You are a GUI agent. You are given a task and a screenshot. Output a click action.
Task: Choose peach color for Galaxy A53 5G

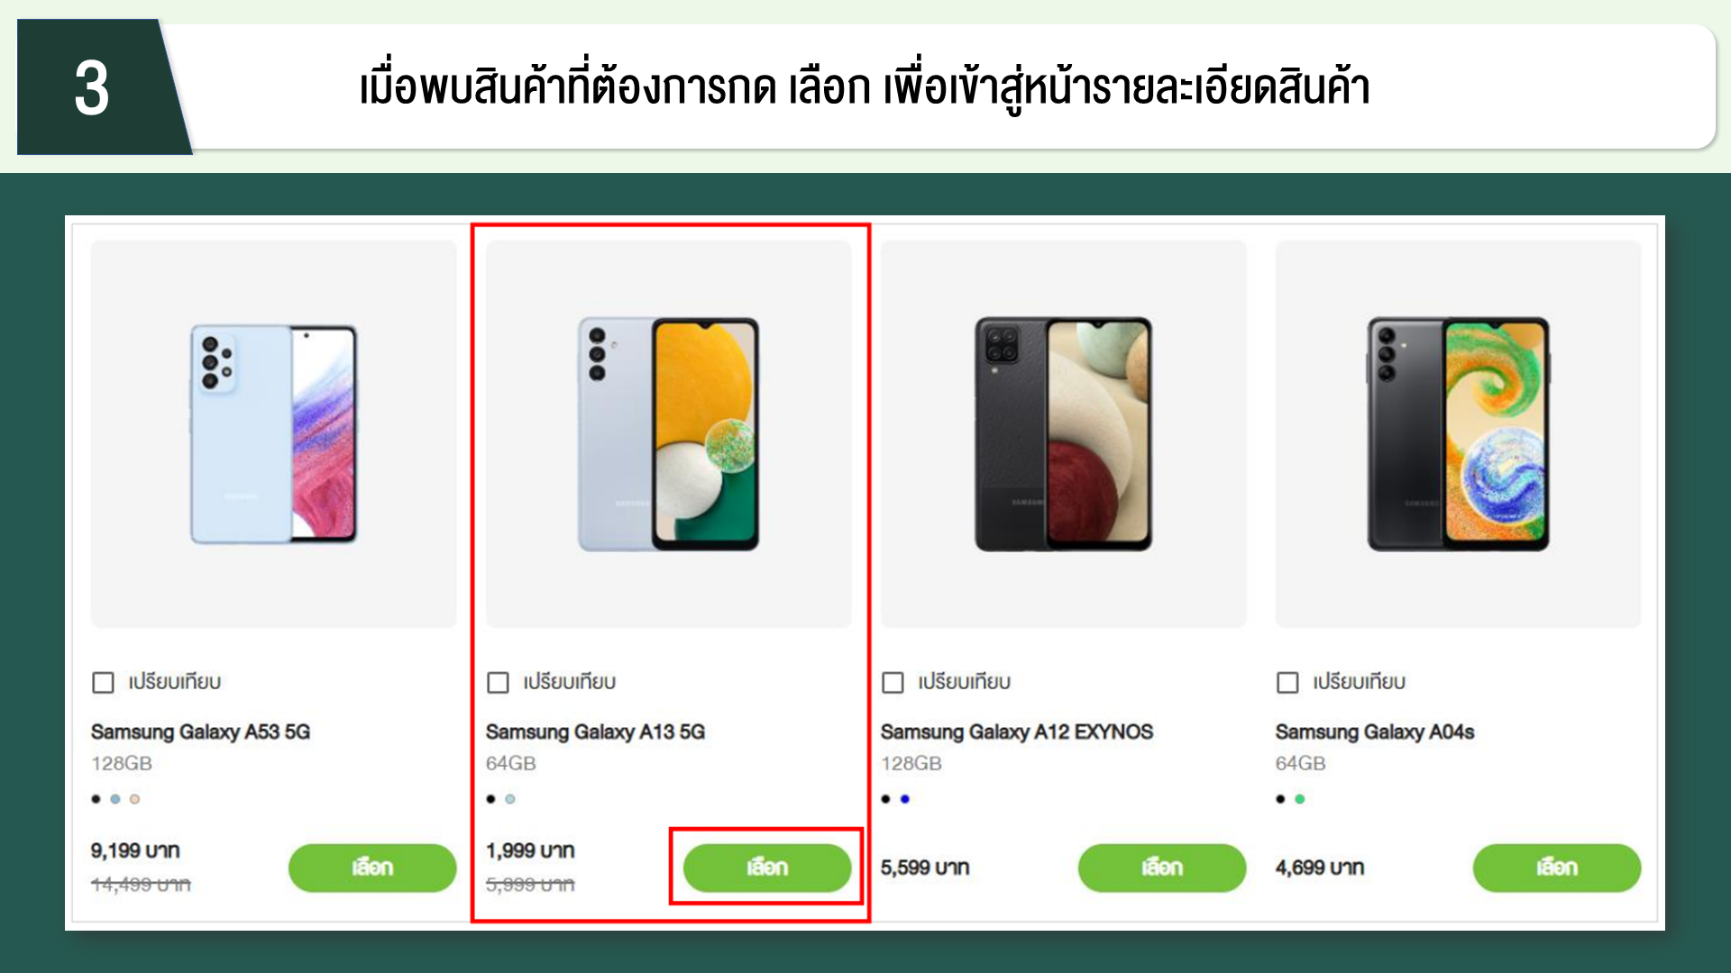[134, 799]
